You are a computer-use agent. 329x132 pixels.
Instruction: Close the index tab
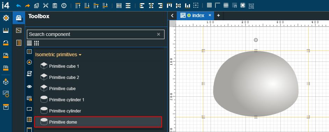coord(210,15)
